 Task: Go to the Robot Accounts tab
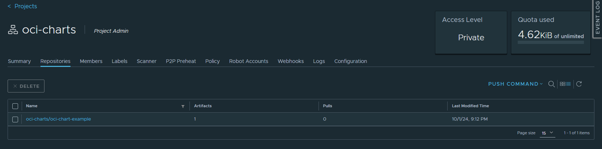(248, 61)
